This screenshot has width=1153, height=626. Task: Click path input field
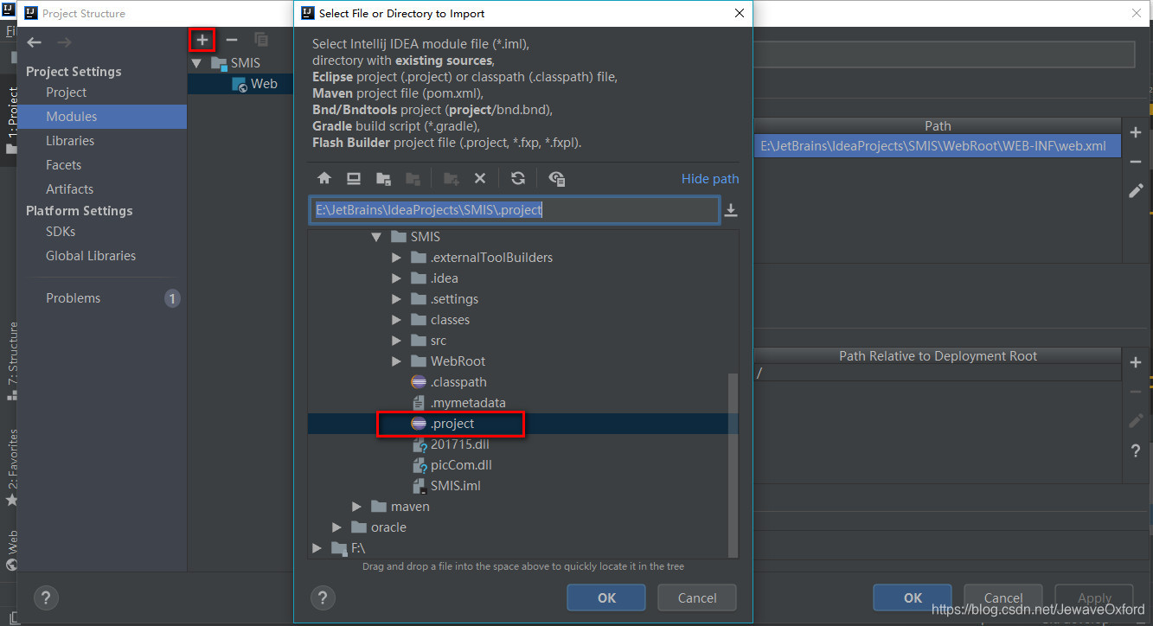click(514, 210)
